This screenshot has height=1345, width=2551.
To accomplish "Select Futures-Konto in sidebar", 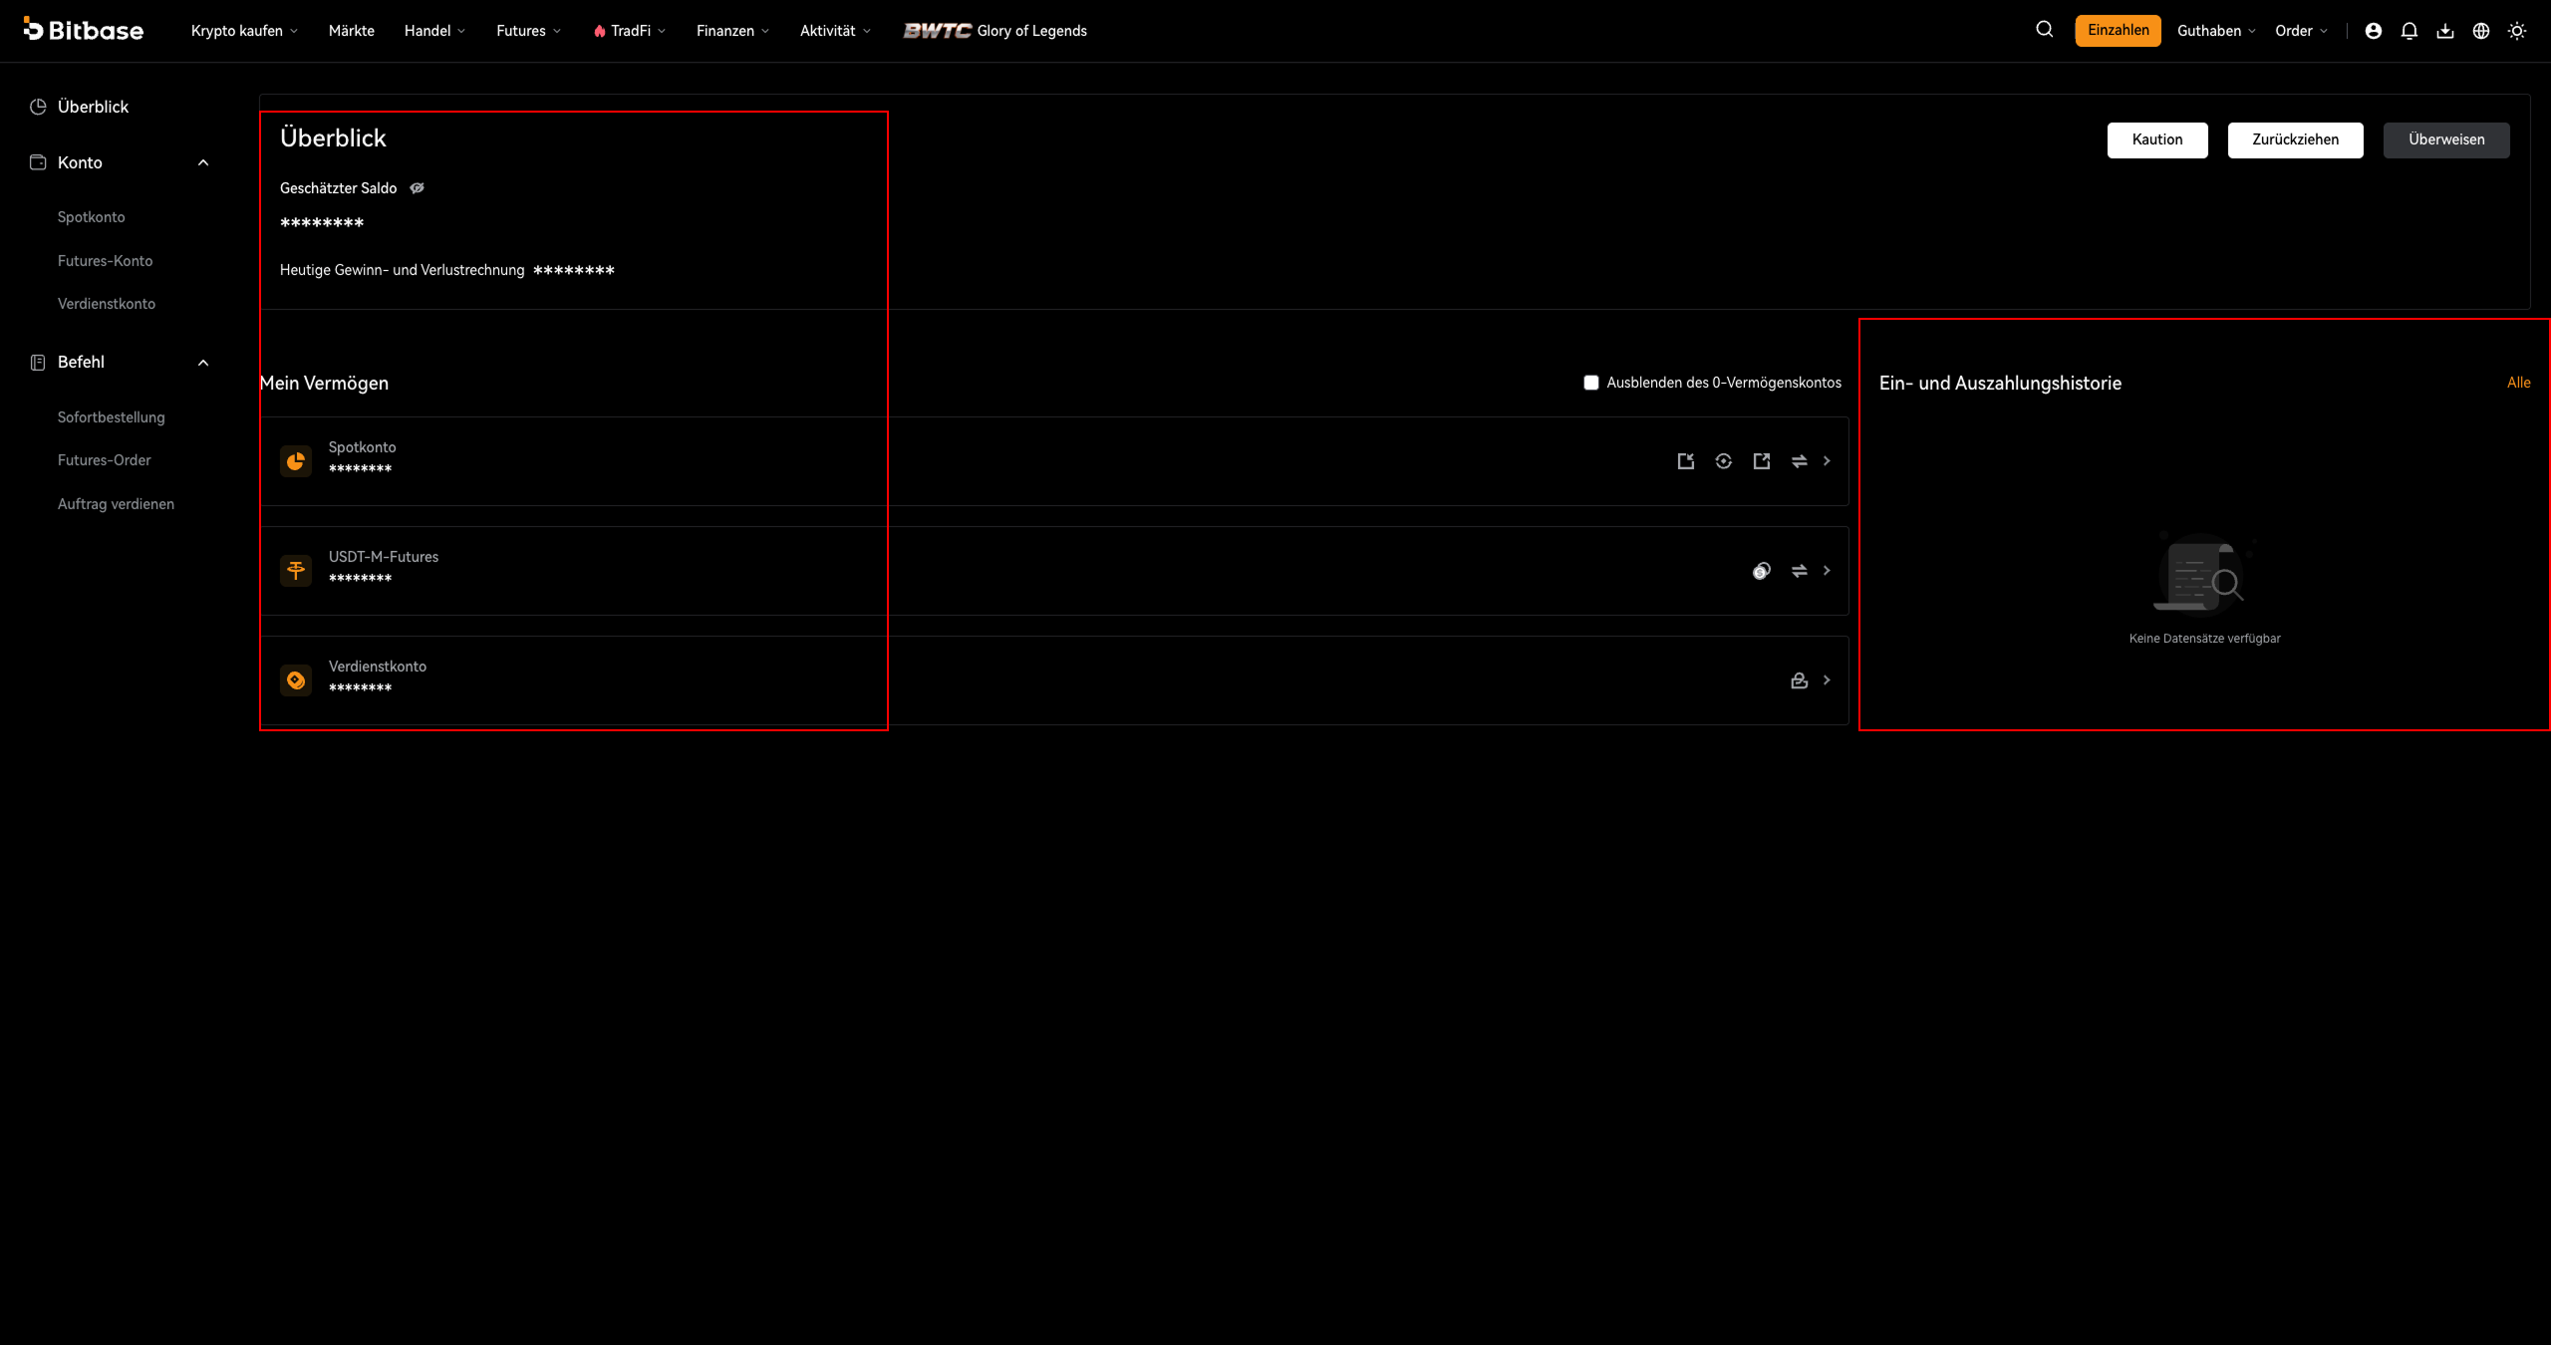I will coord(105,261).
